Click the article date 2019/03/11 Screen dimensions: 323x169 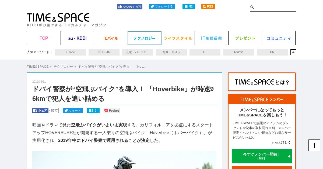tap(39, 82)
